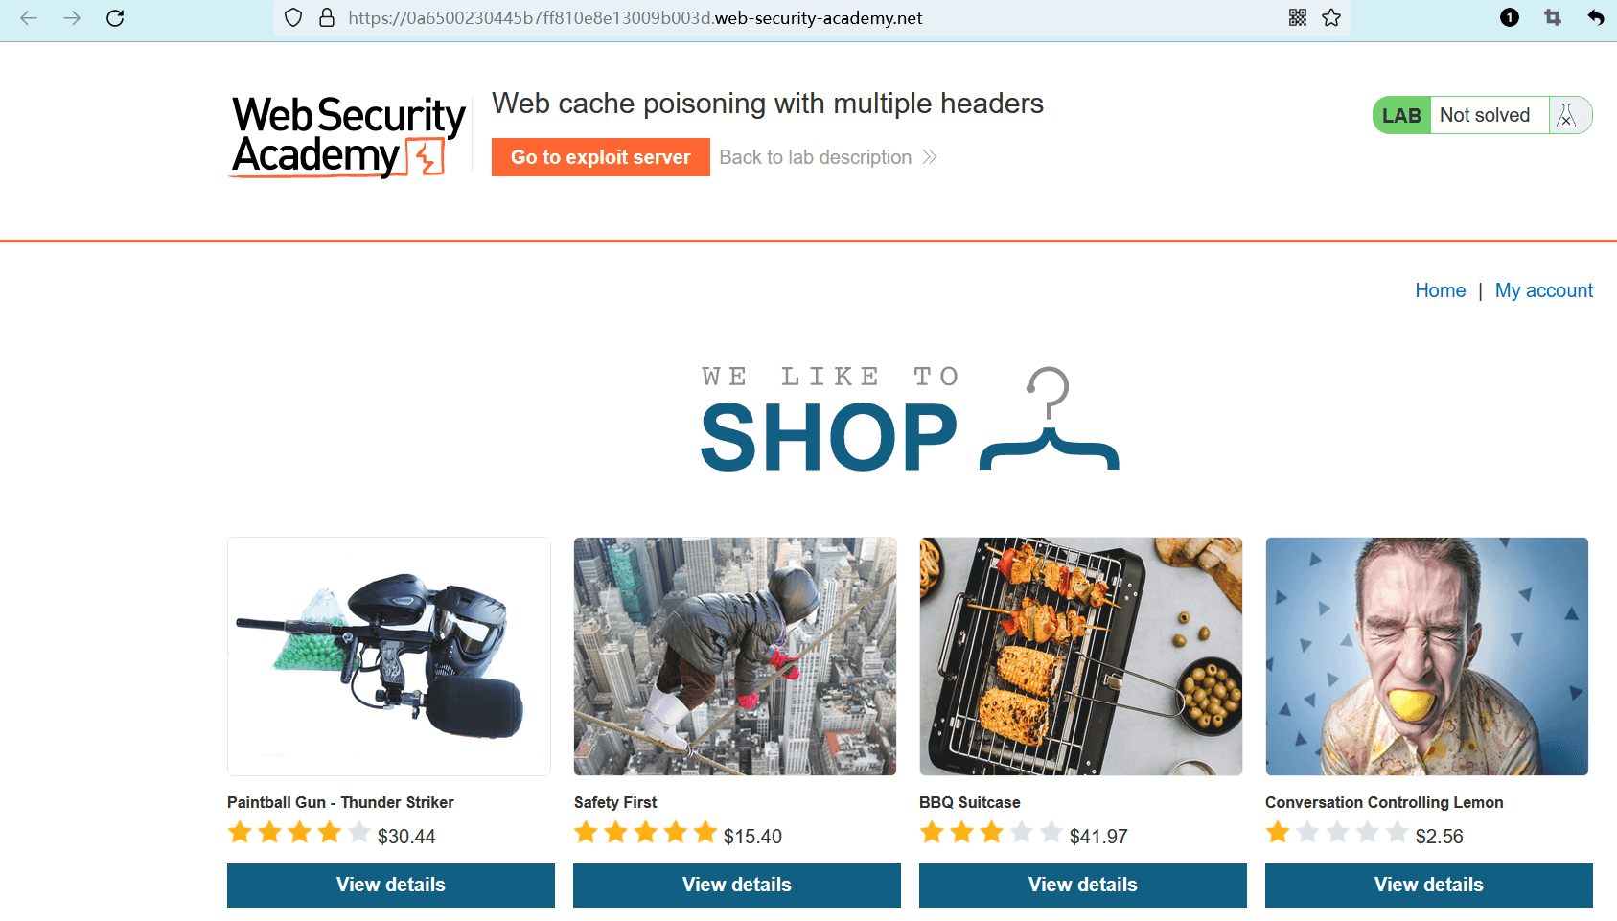The height and width of the screenshot is (921, 1617).
Task: Click the Conversation Controlling Lemon product image
Action: click(1427, 656)
